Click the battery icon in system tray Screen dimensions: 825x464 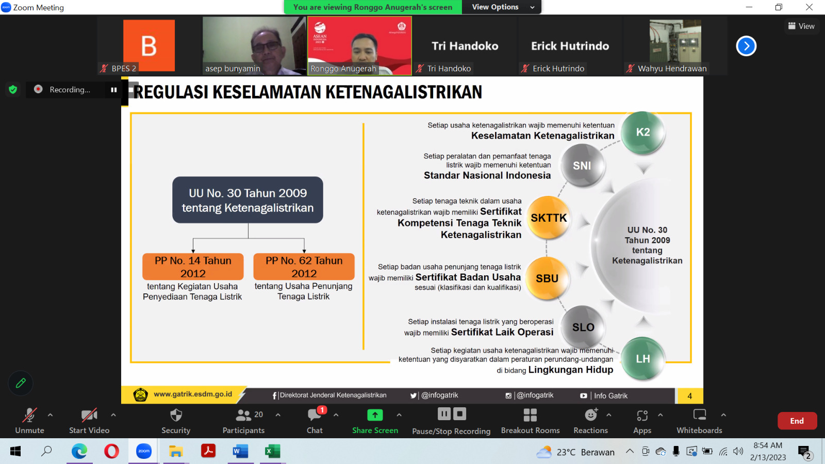(707, 452)
